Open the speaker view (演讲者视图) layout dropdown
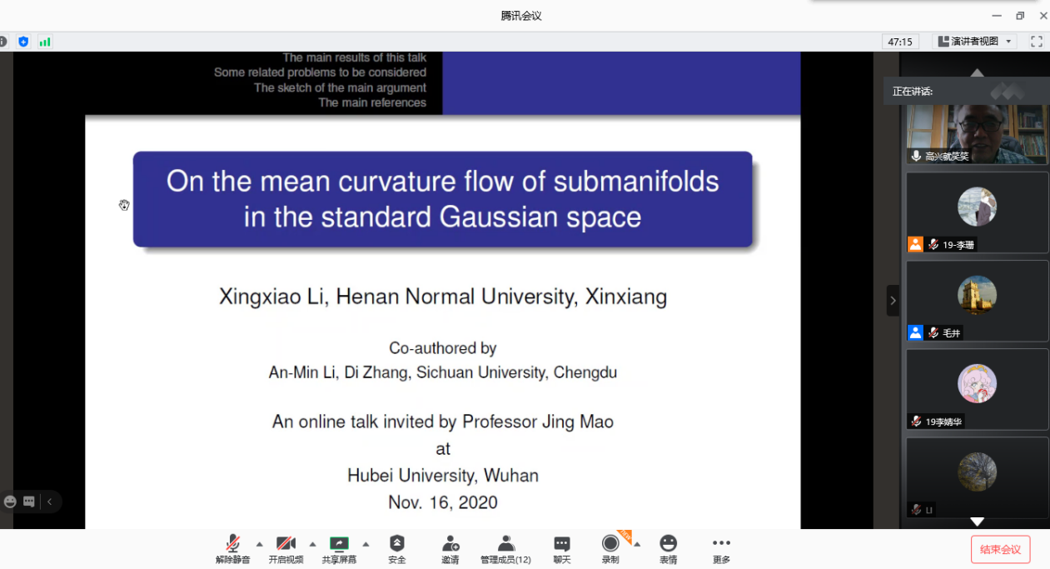Screen dimensions: 1050x569 (x=975, y=42)
